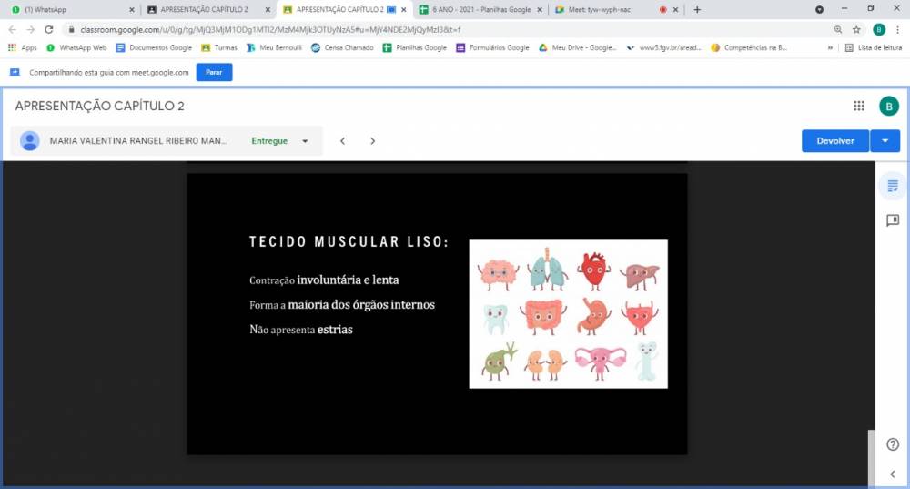This screenshot has width=910, height=489.
Task: Open the Planilhas Google bookmark
Action: (x=415, y=47)
